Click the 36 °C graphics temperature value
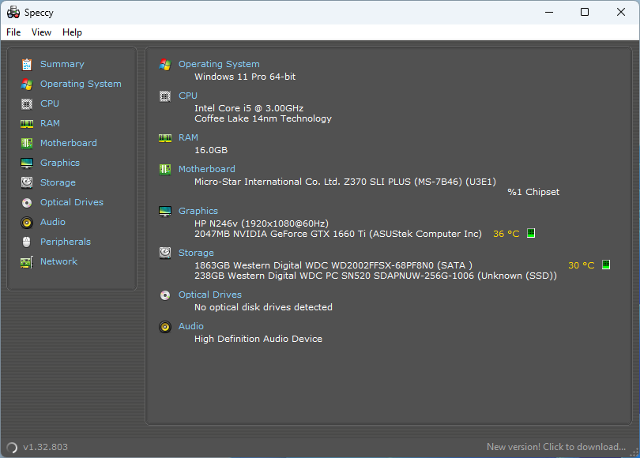The width and height of the screenshot is (640, 458). 506,234
